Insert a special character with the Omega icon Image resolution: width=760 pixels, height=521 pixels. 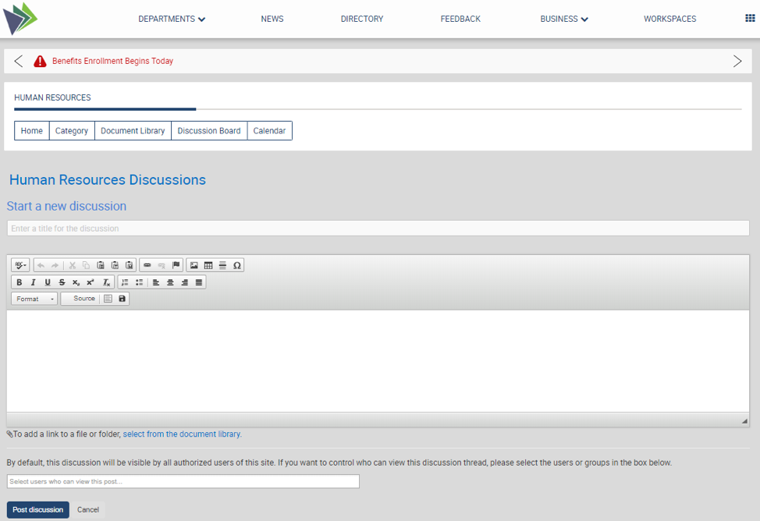[x=237, y=265]
